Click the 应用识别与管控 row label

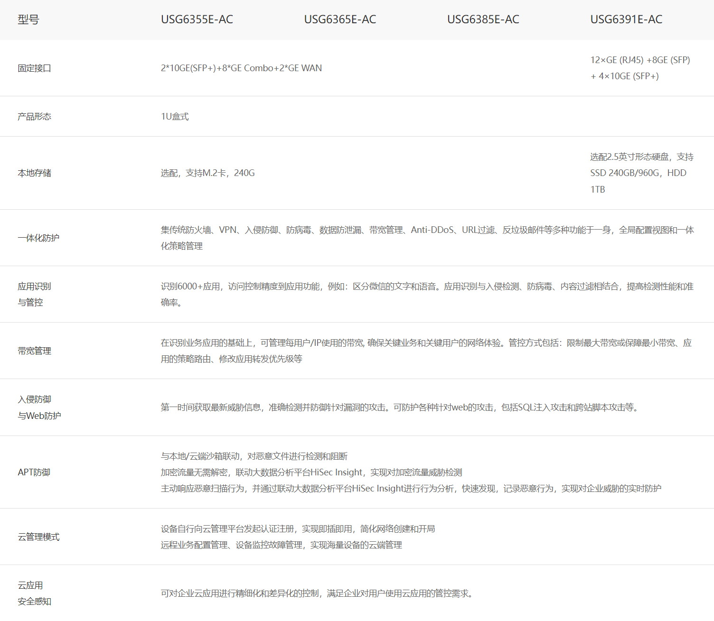(34, 294)
